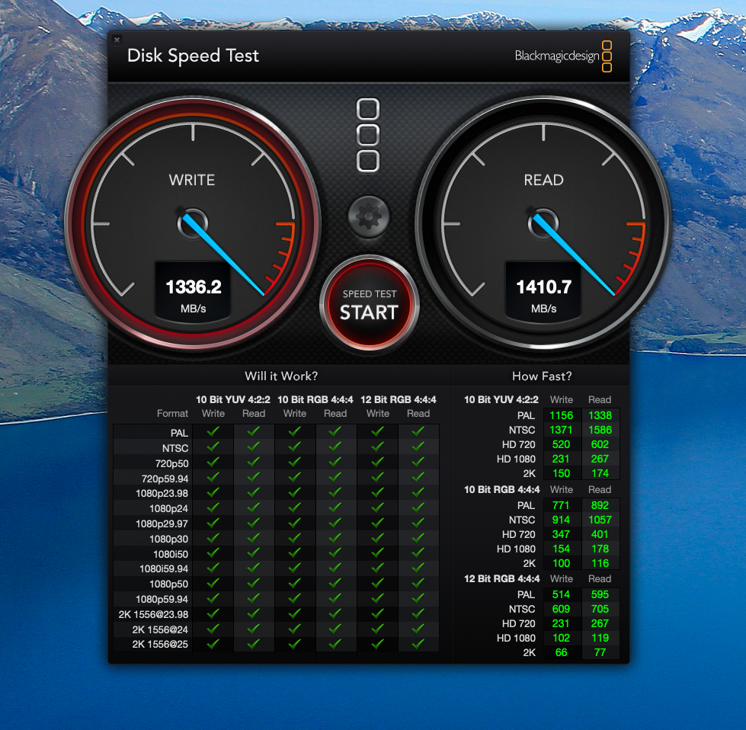
Task: Click the 12 Bit RGB PAL write value 514
Action: pyautogui.click(x=562, y=594)
